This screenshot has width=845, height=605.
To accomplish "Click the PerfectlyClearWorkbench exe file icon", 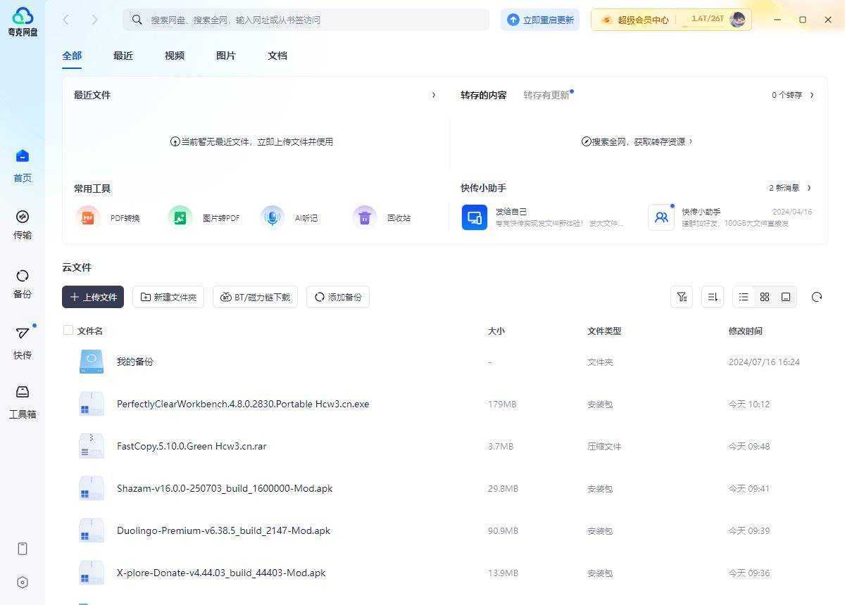I will tap(92, 404).
